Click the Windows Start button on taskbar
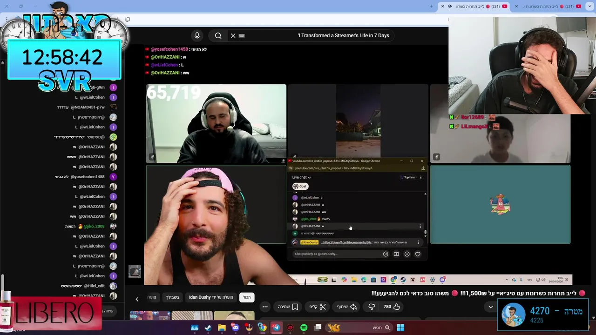The width and height of the screenshot is (596, 335). coord(400,328)
